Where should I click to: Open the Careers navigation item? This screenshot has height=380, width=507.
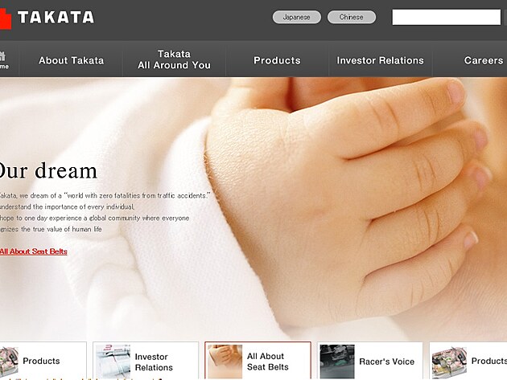(483, 60)
